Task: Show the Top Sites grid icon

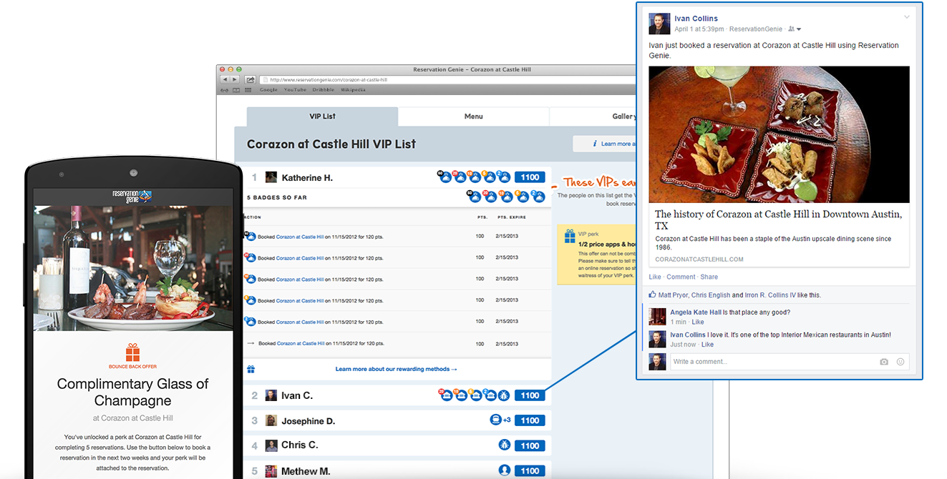Action: (248, 90)
